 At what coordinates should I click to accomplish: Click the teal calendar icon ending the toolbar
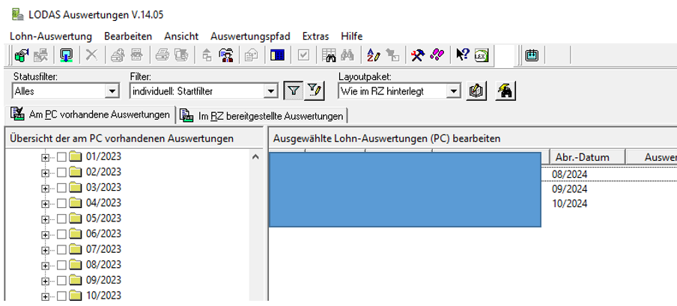532,55
